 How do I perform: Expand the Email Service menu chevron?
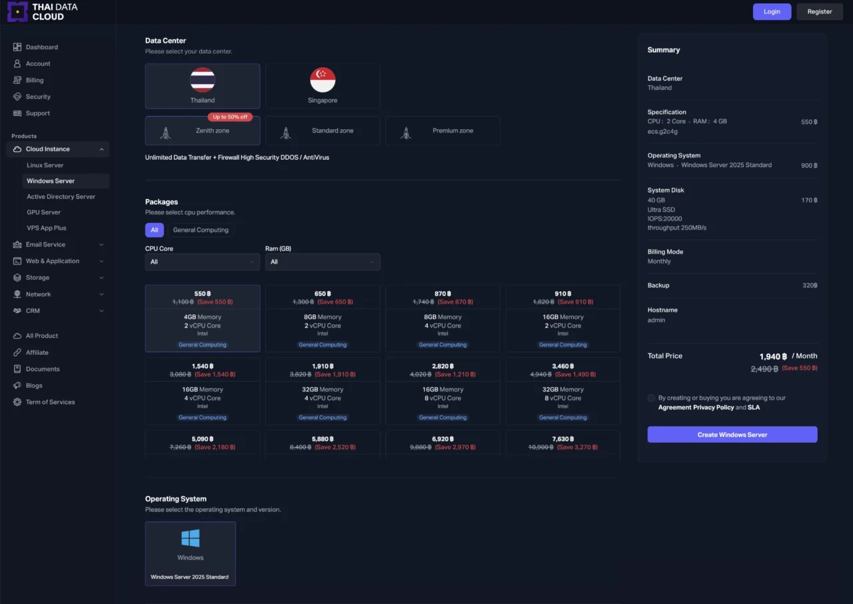click(x=101, y=244)
